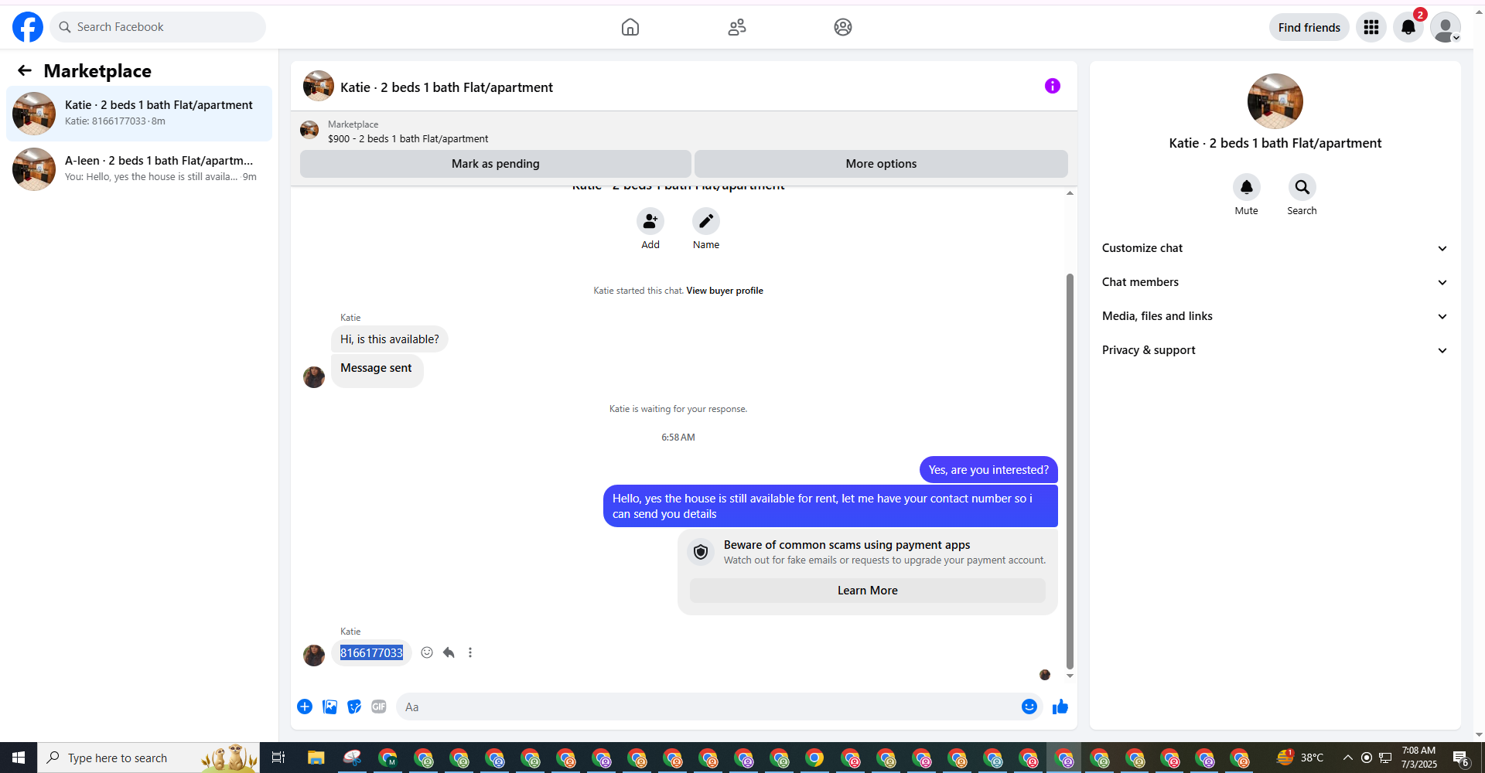Click the chat scroll-down arrow
The width and height of the screenshot is (1485, 773).
pos(1070,676)
